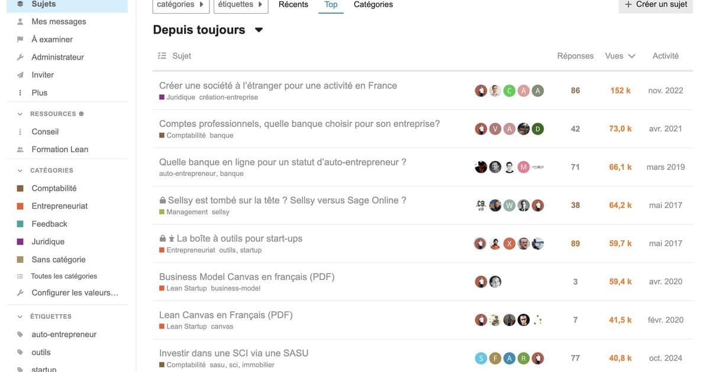Screen dimensions: 710x372
Task: Open the Mes messages person icon
Action: pos(20,22)
